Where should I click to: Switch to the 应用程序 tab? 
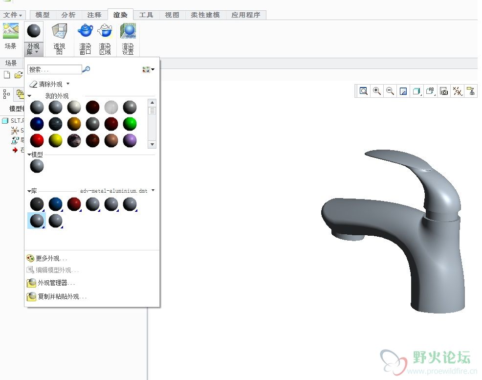point(245,15)
